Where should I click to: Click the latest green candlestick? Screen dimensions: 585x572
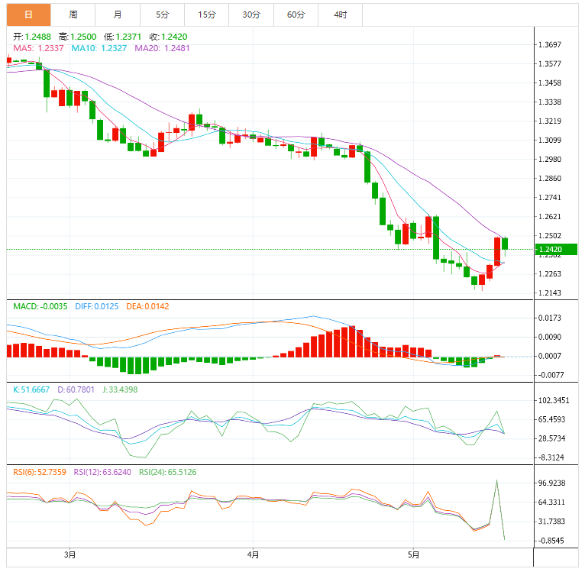(505, 244)
